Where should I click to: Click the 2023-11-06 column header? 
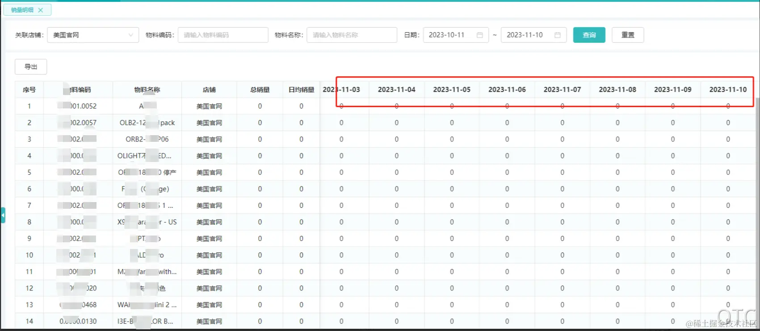(507, 90)
